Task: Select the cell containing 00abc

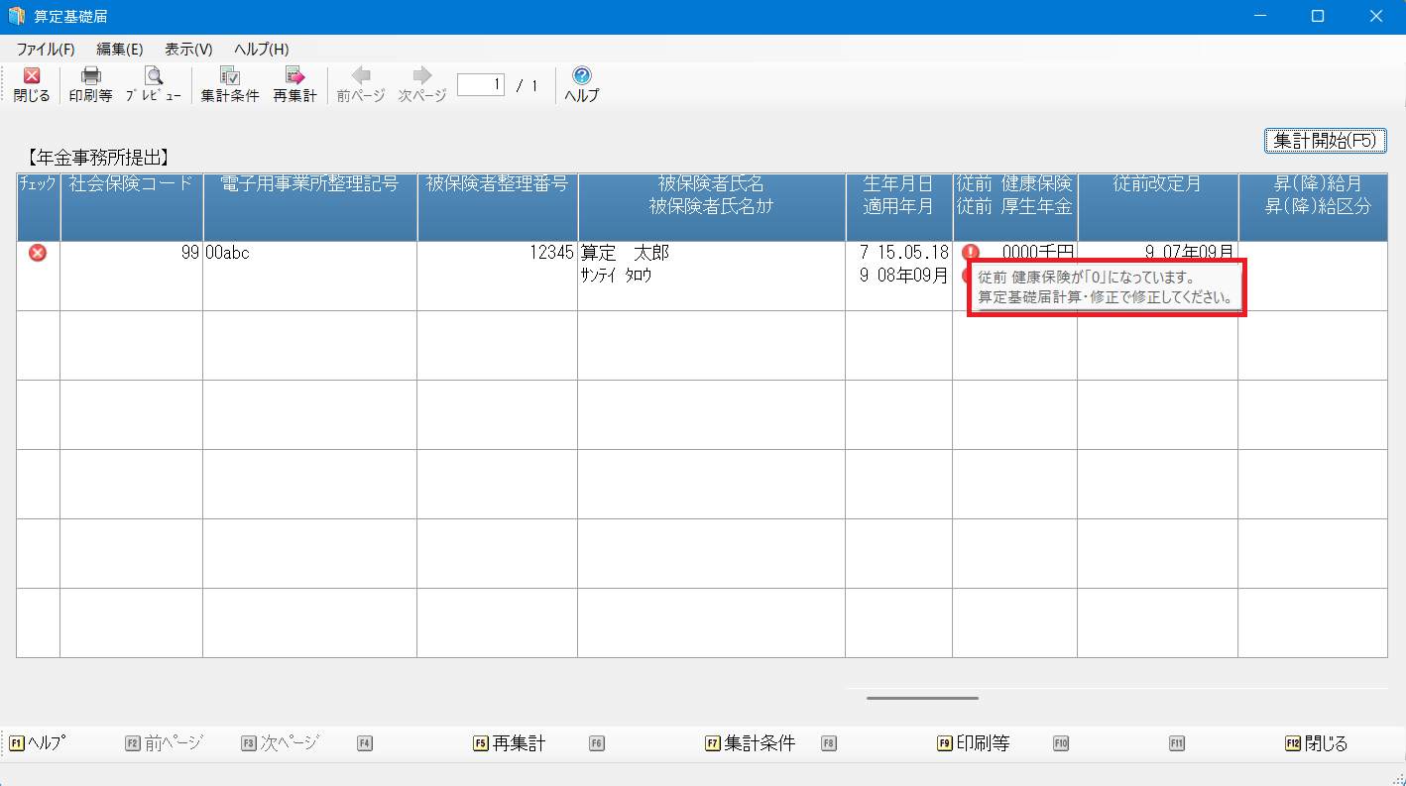Action: pyautogui.click(x=309, y=277)
